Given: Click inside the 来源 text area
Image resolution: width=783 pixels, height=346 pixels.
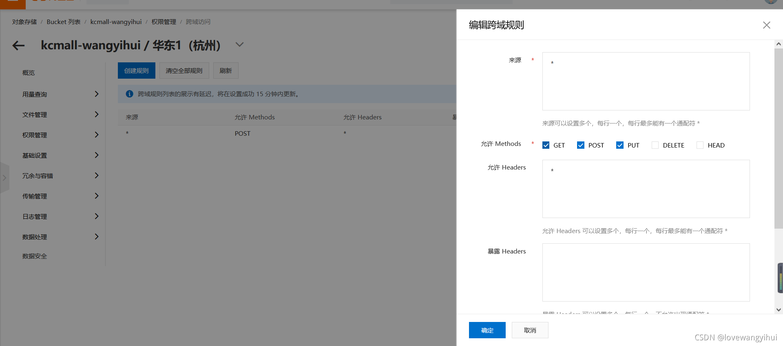Looking at the screenshot, I should tap(646, 81).
